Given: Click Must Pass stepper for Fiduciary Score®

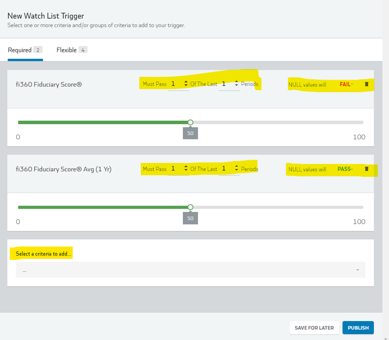Looking at the screenshot, I should click(186, 84).
